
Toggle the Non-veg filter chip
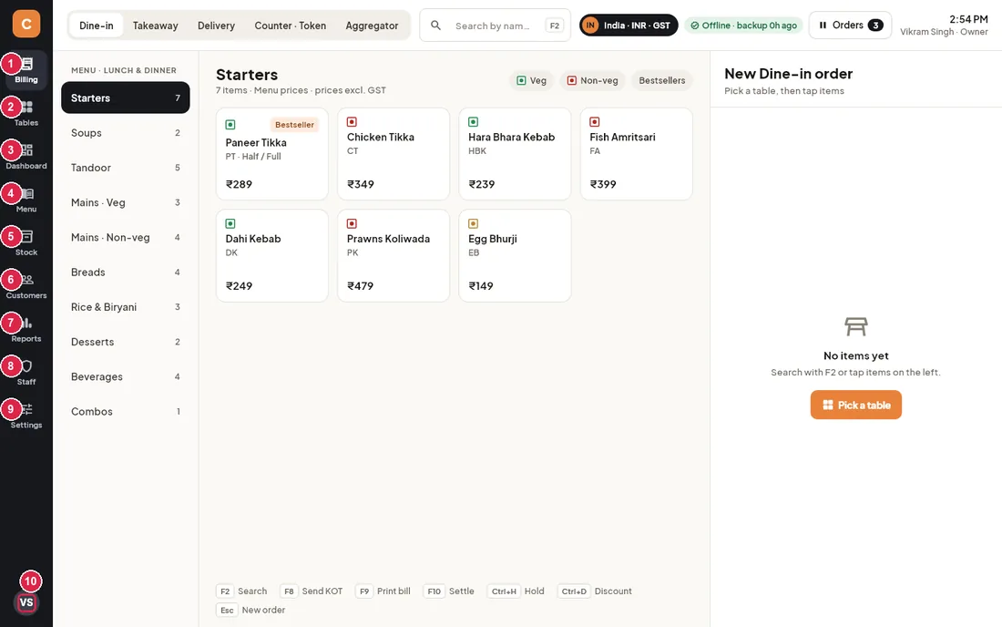[592, 80]
